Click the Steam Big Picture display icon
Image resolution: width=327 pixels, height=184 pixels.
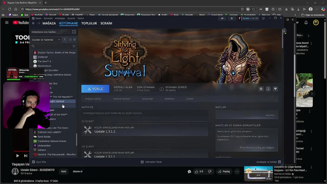(263, 18)
